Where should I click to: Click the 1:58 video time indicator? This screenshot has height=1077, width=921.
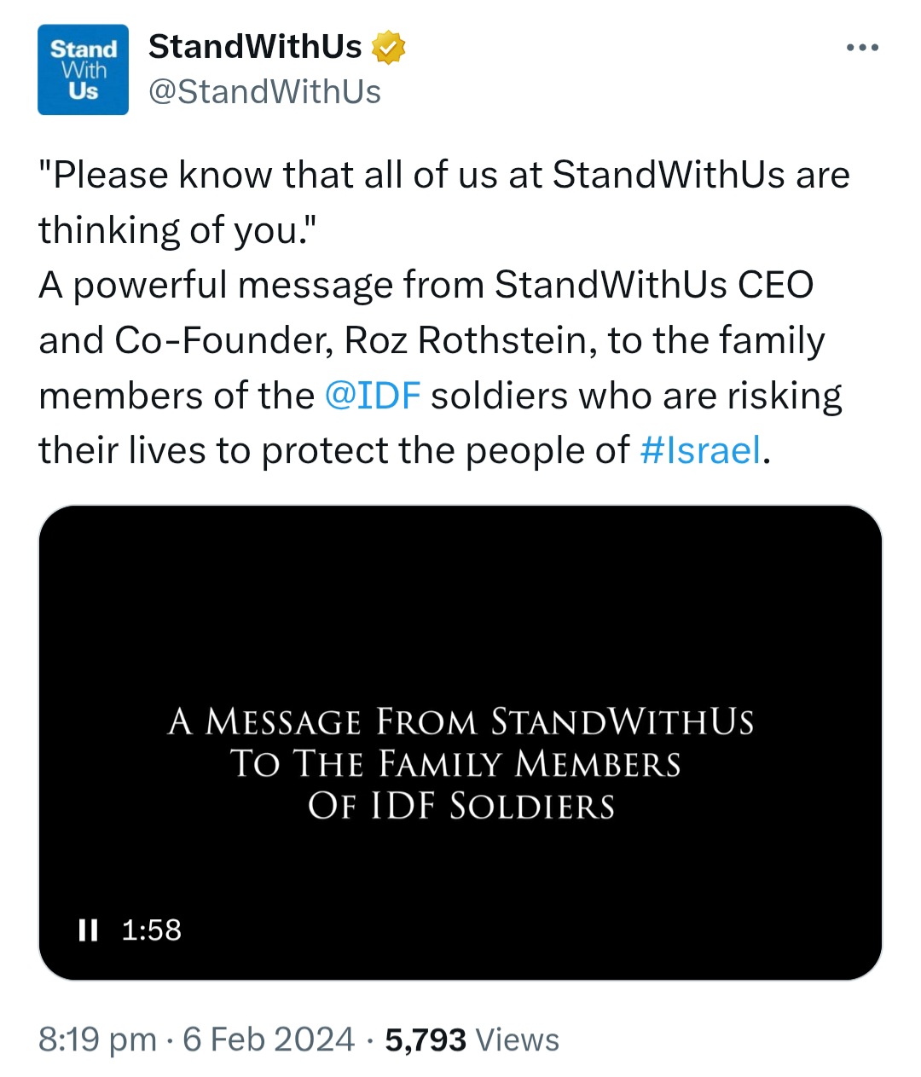152,929
